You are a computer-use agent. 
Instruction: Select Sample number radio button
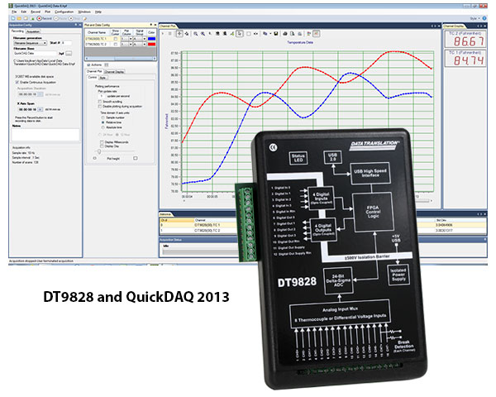(x=103, y=117)
